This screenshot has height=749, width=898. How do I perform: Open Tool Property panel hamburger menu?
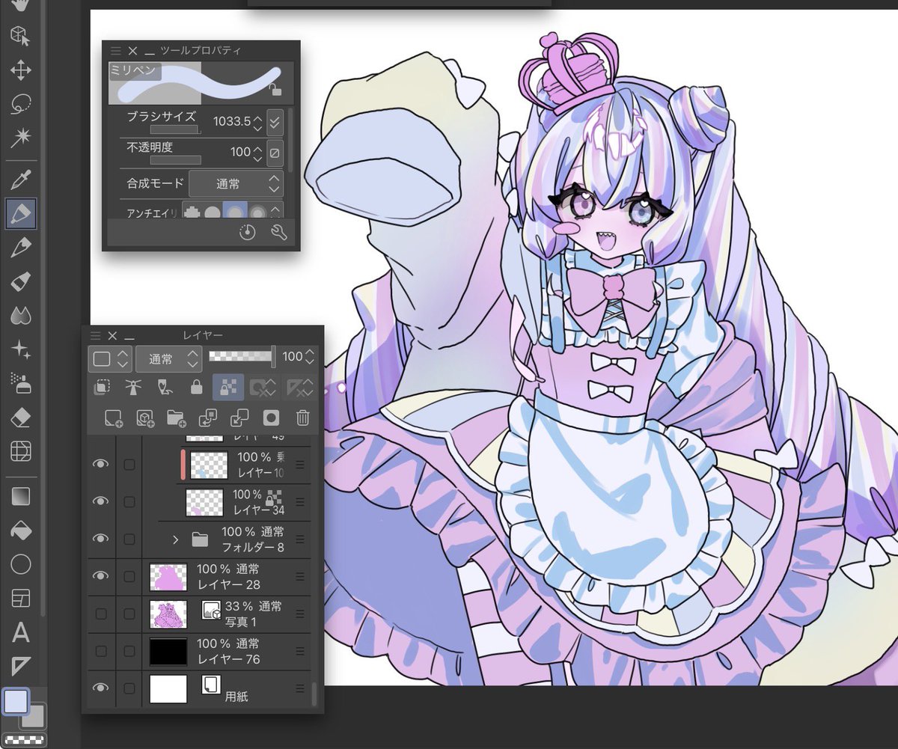coord(115,51)
